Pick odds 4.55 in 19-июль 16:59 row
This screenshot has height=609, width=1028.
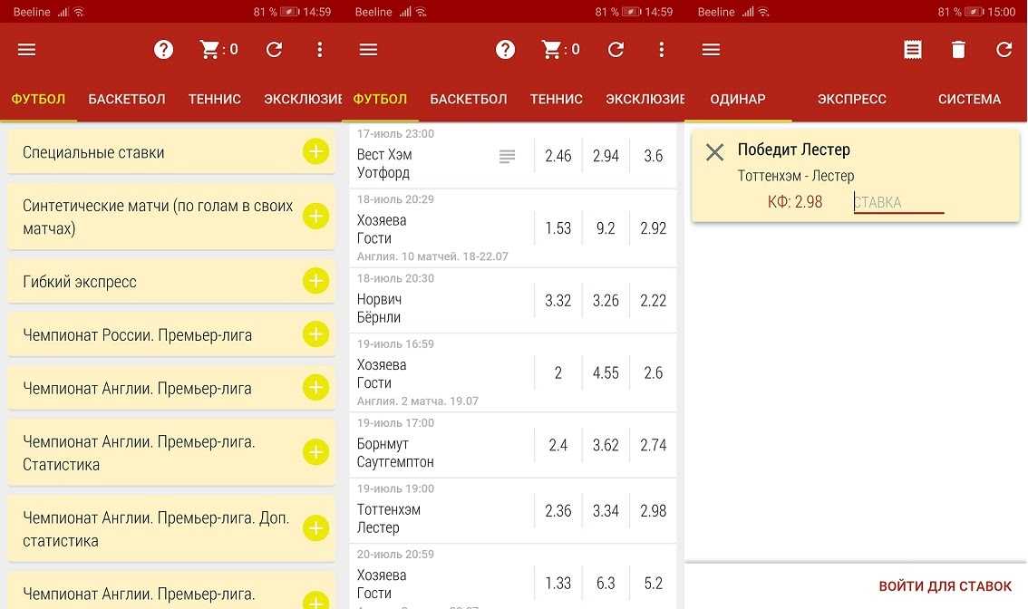coord(606,373)
